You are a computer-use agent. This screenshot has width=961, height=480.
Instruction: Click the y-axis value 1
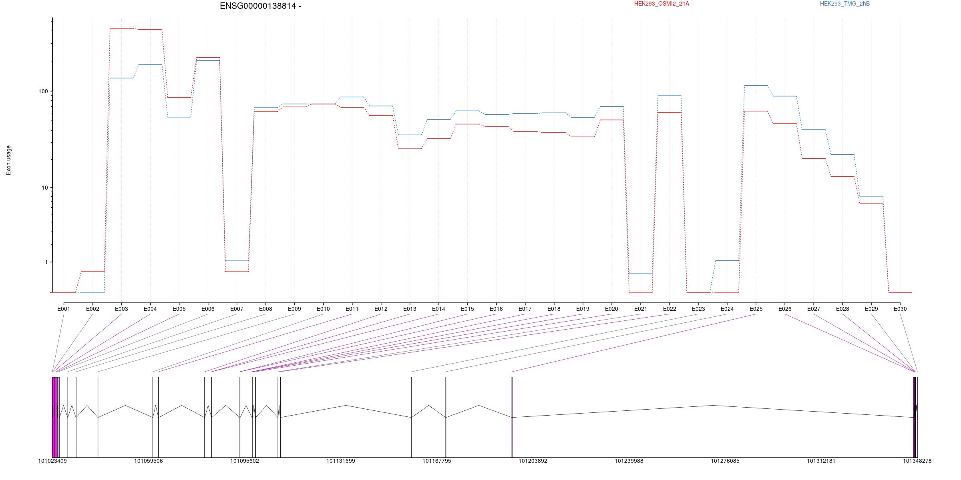[x=46, y=262]
